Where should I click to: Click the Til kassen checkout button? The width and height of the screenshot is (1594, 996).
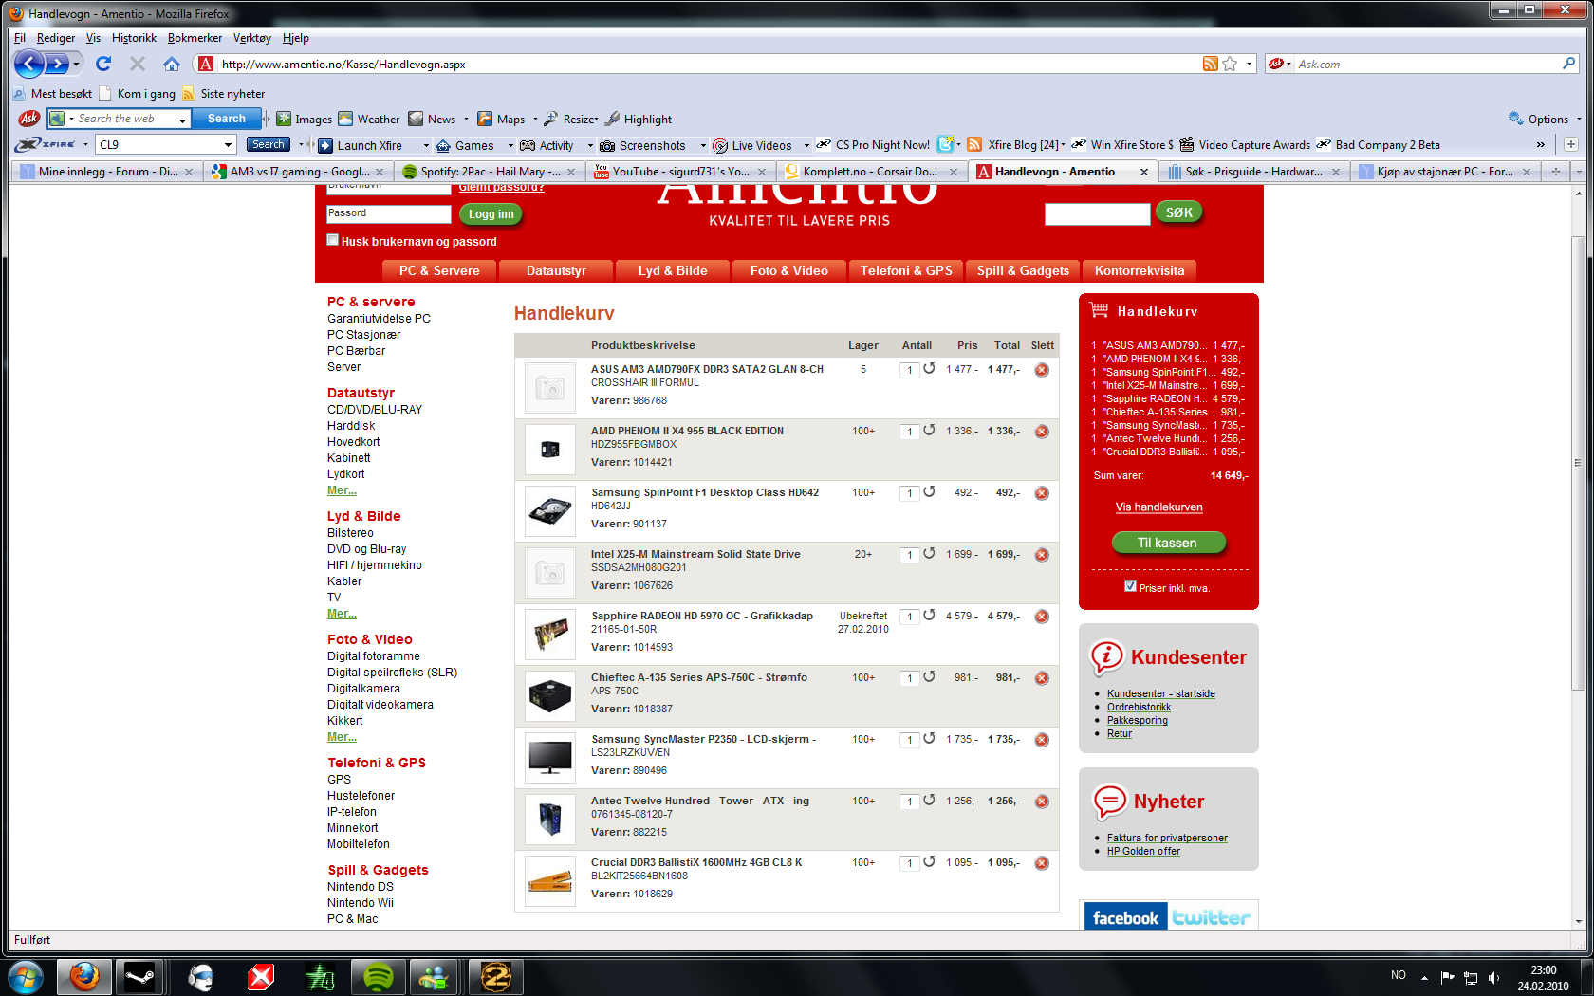click(x=1168, y=543)
